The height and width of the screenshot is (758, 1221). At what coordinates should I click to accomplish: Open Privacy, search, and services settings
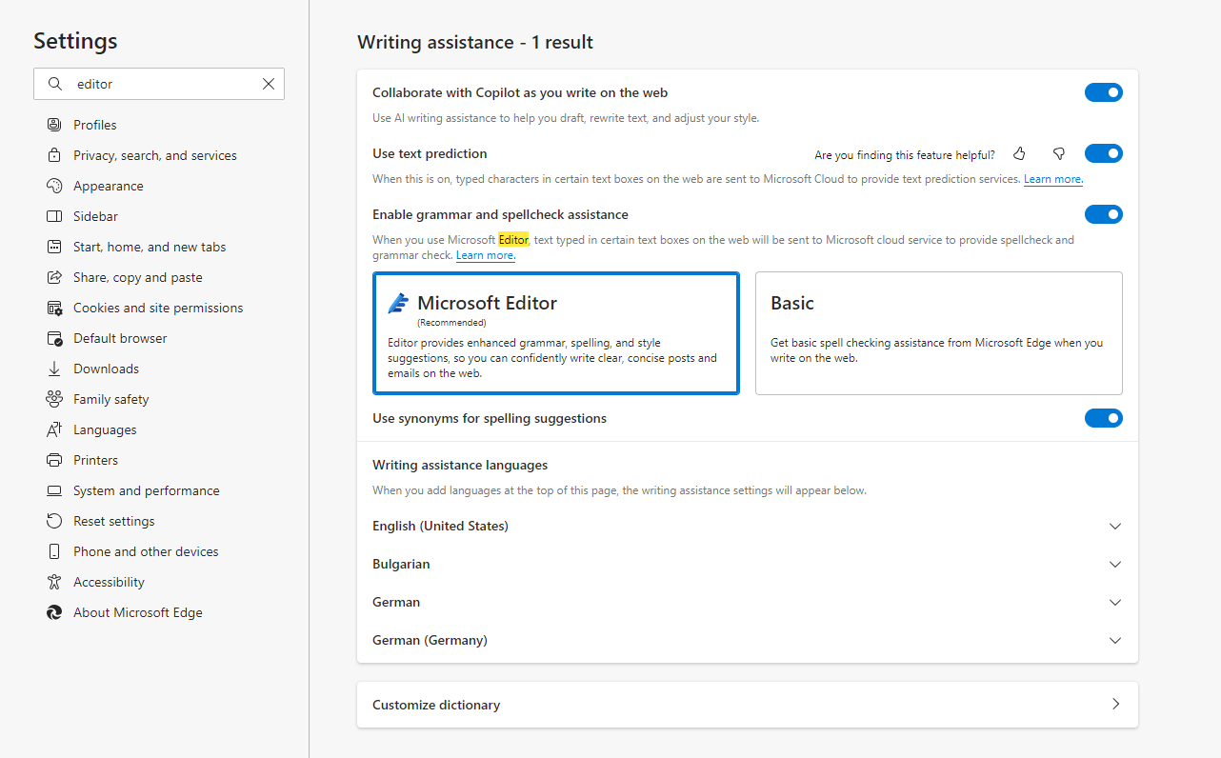(x=154, y=155)
